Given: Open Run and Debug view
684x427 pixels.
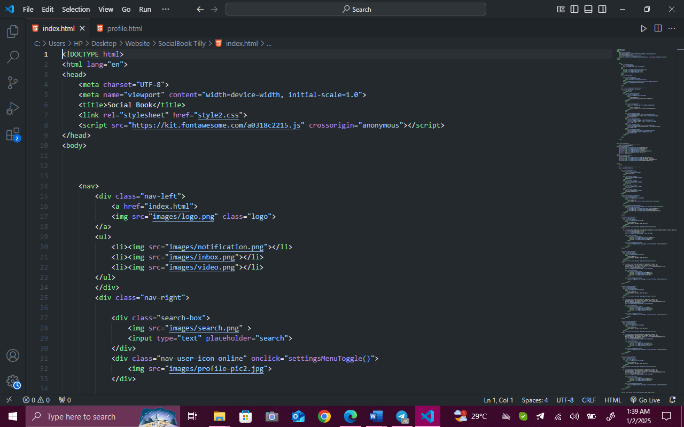Looking at the screenshot, I should point(13,108).
